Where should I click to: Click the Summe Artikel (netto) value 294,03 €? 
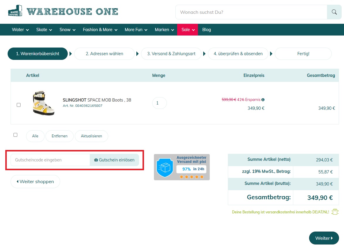pyautogui.click(x=324, y=160)
